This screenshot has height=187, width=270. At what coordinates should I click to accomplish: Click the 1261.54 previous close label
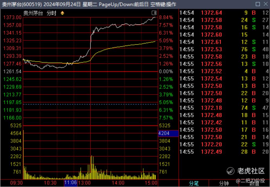click(12, 72)
